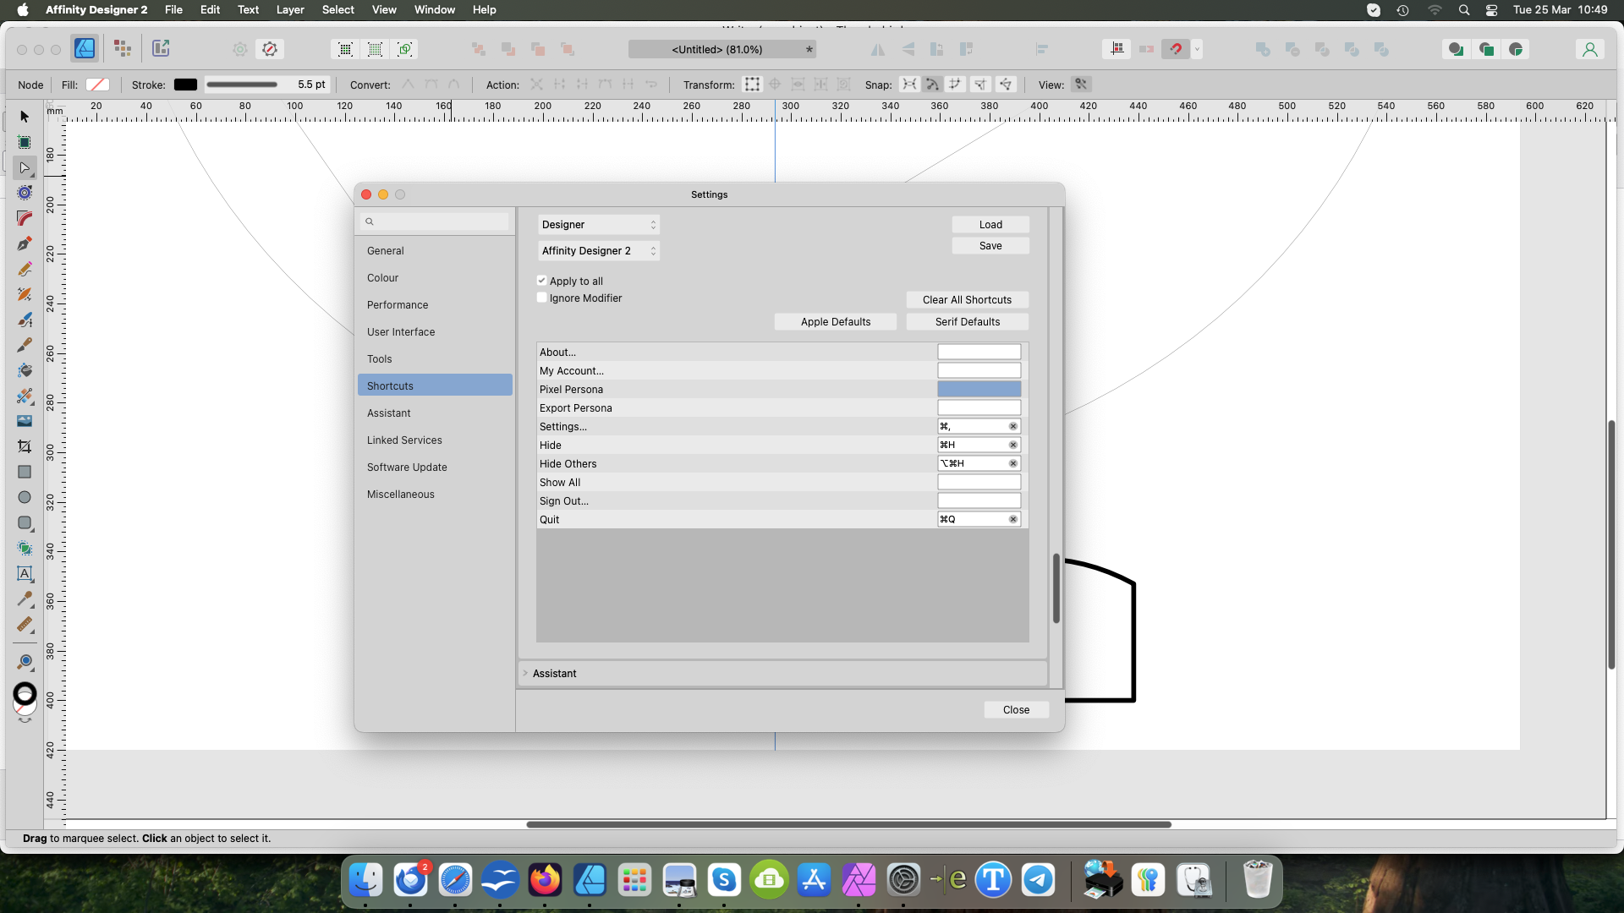Switch to Designer Persona icon
Screen dimensions: 1624x913
[85, 49]
